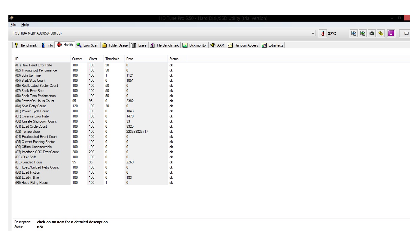The width and height of the screenshot is (410, 231).
Task: Switch to the Benchmark tab
Action: coord(26,45)
